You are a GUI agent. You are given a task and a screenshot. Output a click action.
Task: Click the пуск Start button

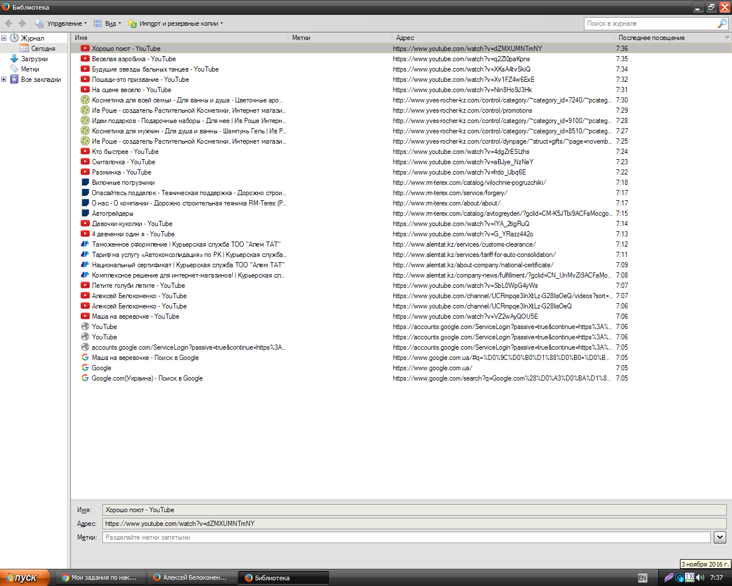(x=25, y=577)
